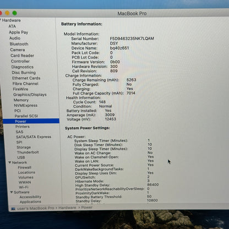Viewport: 229px width, 229px height.
Task: Select the highlighted Power row
Action: [31, 121]
